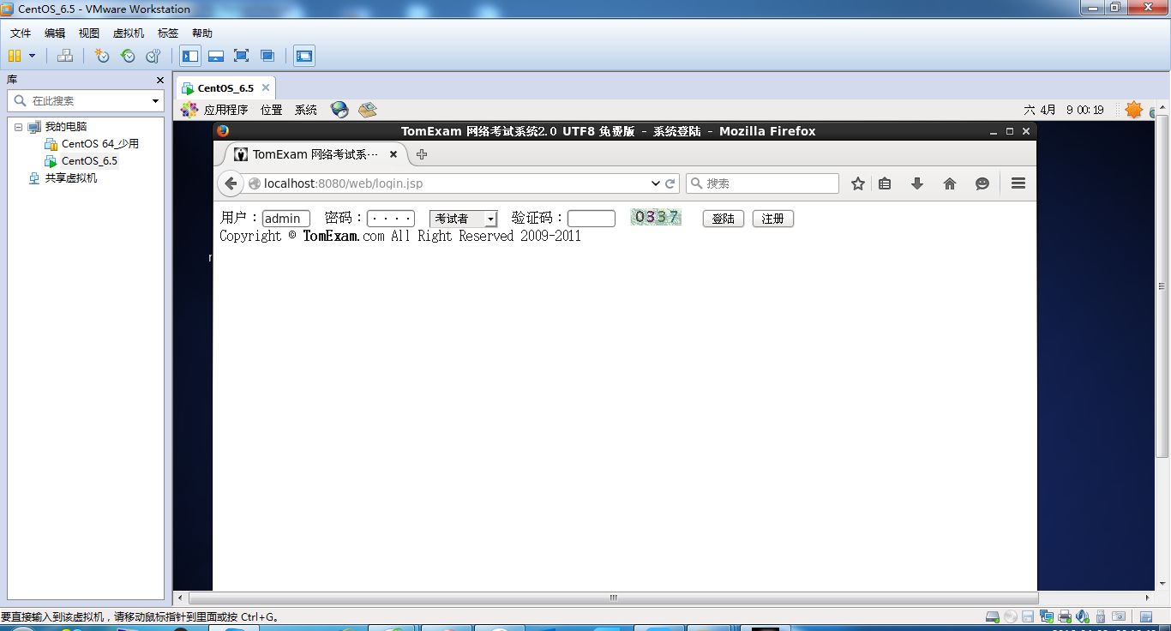The height and width of the screenshot is (631, 1171).
Task: Select 我的电脑 in the library tree
Action: coord(66,127)
